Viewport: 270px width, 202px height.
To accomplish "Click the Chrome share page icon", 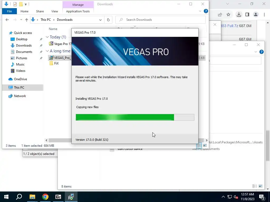I will click(x=220, y=15).
